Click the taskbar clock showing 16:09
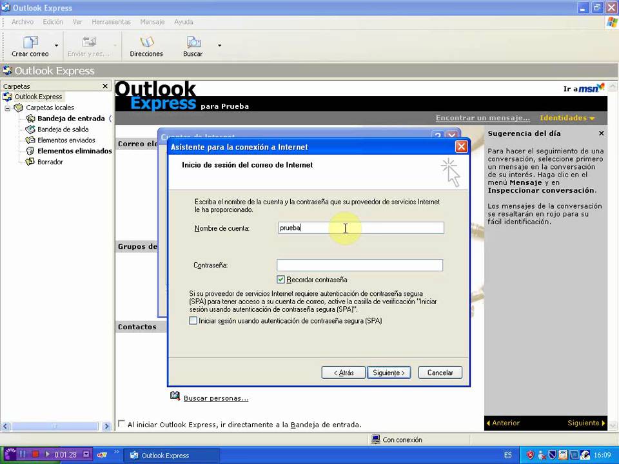 [602, 455]
